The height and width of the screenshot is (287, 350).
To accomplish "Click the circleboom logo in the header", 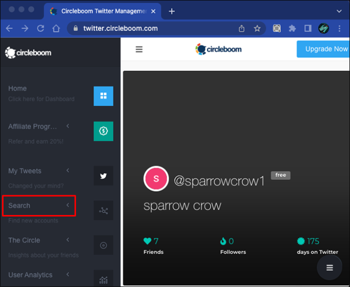I will (x=218, y=49).
